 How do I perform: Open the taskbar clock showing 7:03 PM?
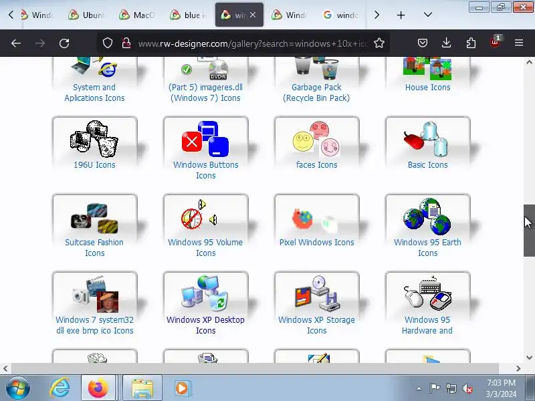[x=501, y=388]
